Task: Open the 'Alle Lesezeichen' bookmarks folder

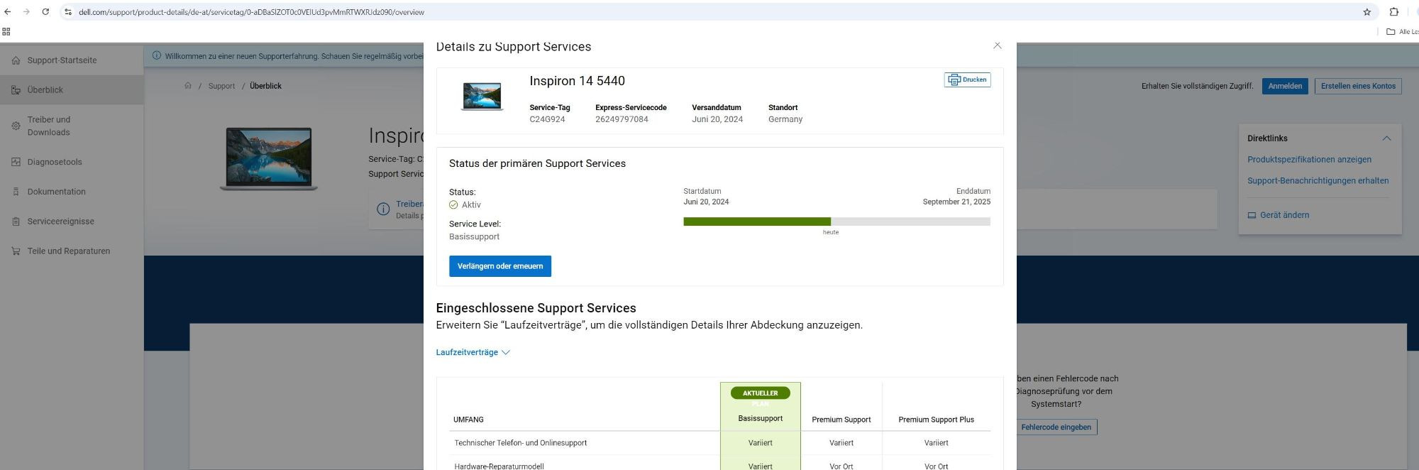Action: click(1403, 31)
